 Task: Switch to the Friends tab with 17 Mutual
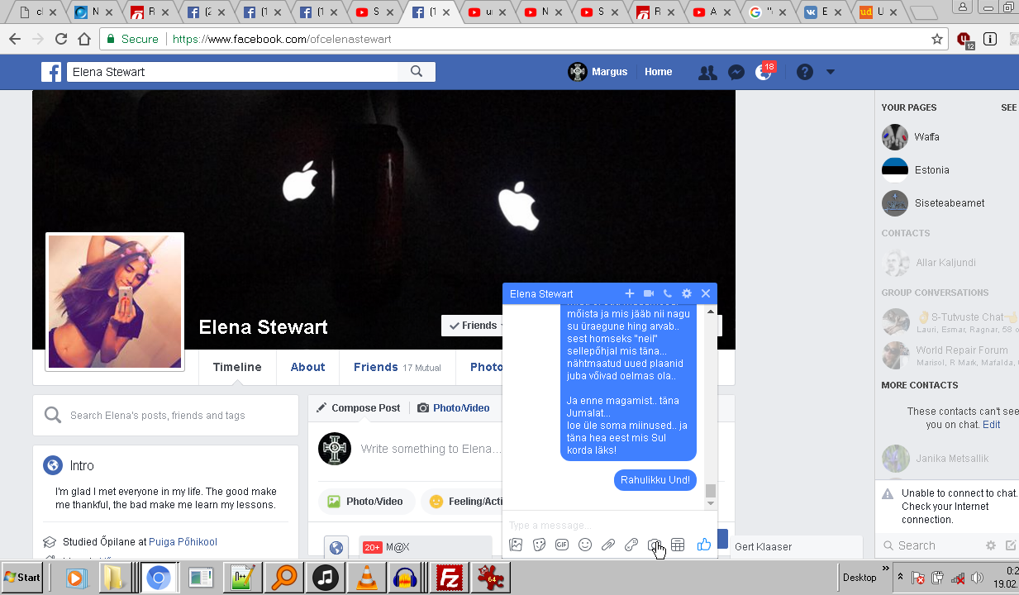pyautogui.click(x=398, y=367)
